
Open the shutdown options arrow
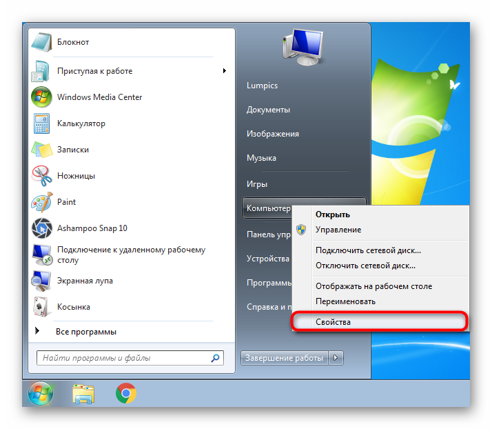(x=336, y=358)
